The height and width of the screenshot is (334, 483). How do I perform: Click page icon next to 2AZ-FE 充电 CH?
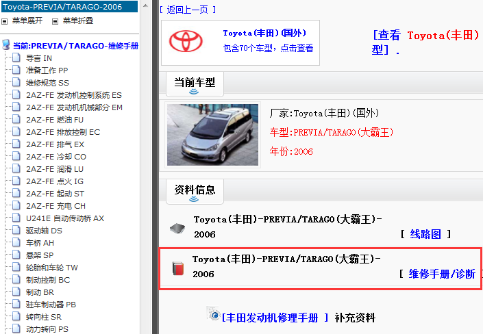[x=16, y=205]
